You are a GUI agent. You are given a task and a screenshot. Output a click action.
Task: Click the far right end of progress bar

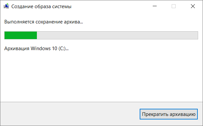click(x=197, y=35)
